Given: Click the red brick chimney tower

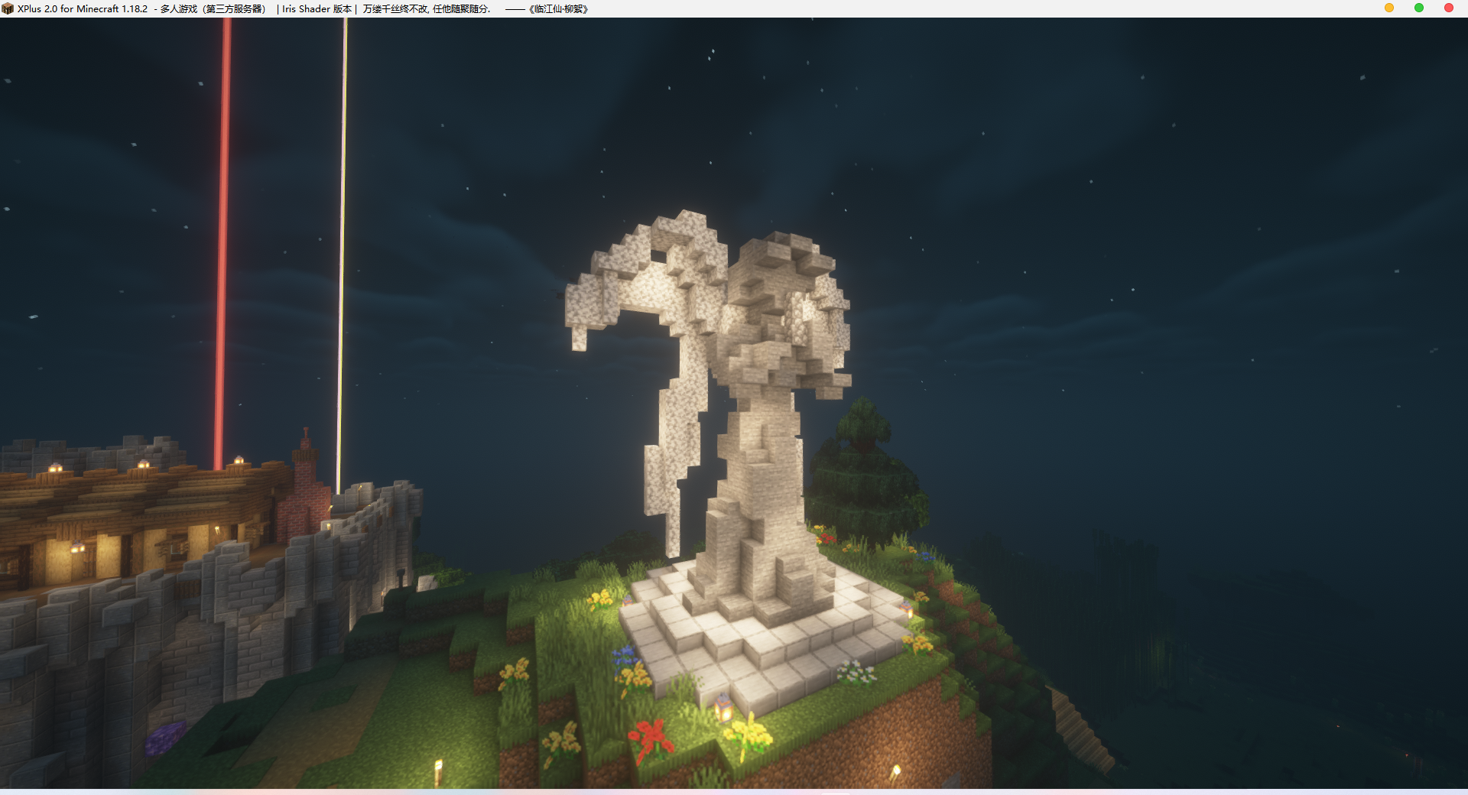Looking at the screenshot, I should click(x=306, y=482).
